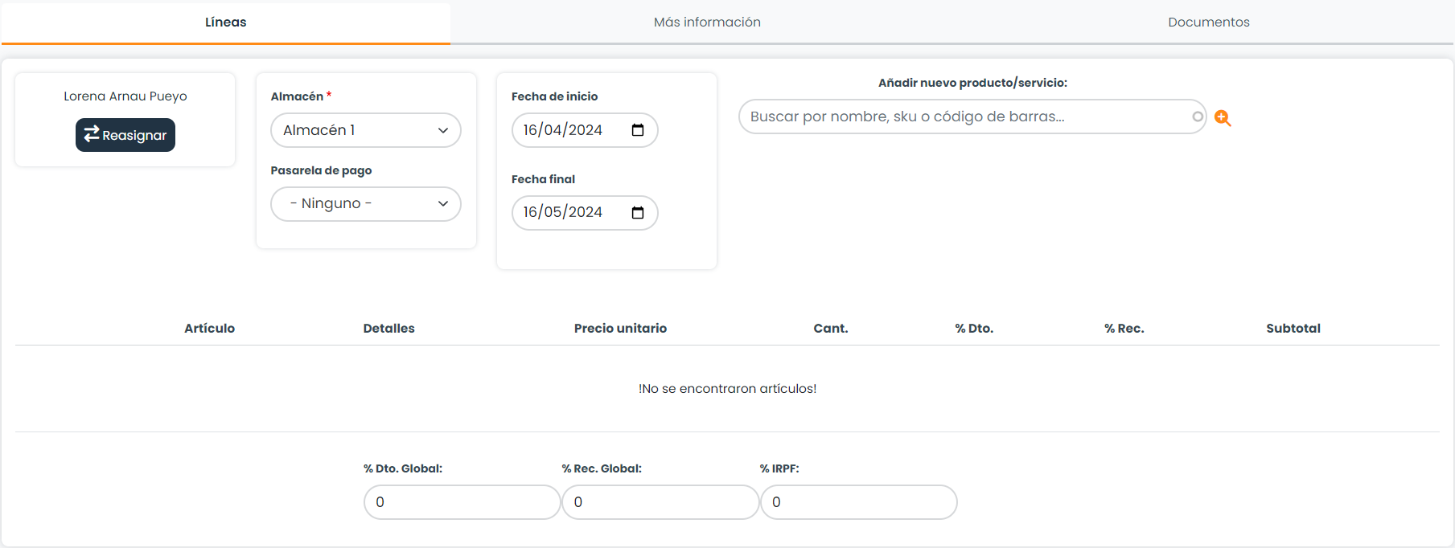Open the Pasarela de pago dropdown
Viewport: 1455px width, 548px height.
tap(366, 204)
